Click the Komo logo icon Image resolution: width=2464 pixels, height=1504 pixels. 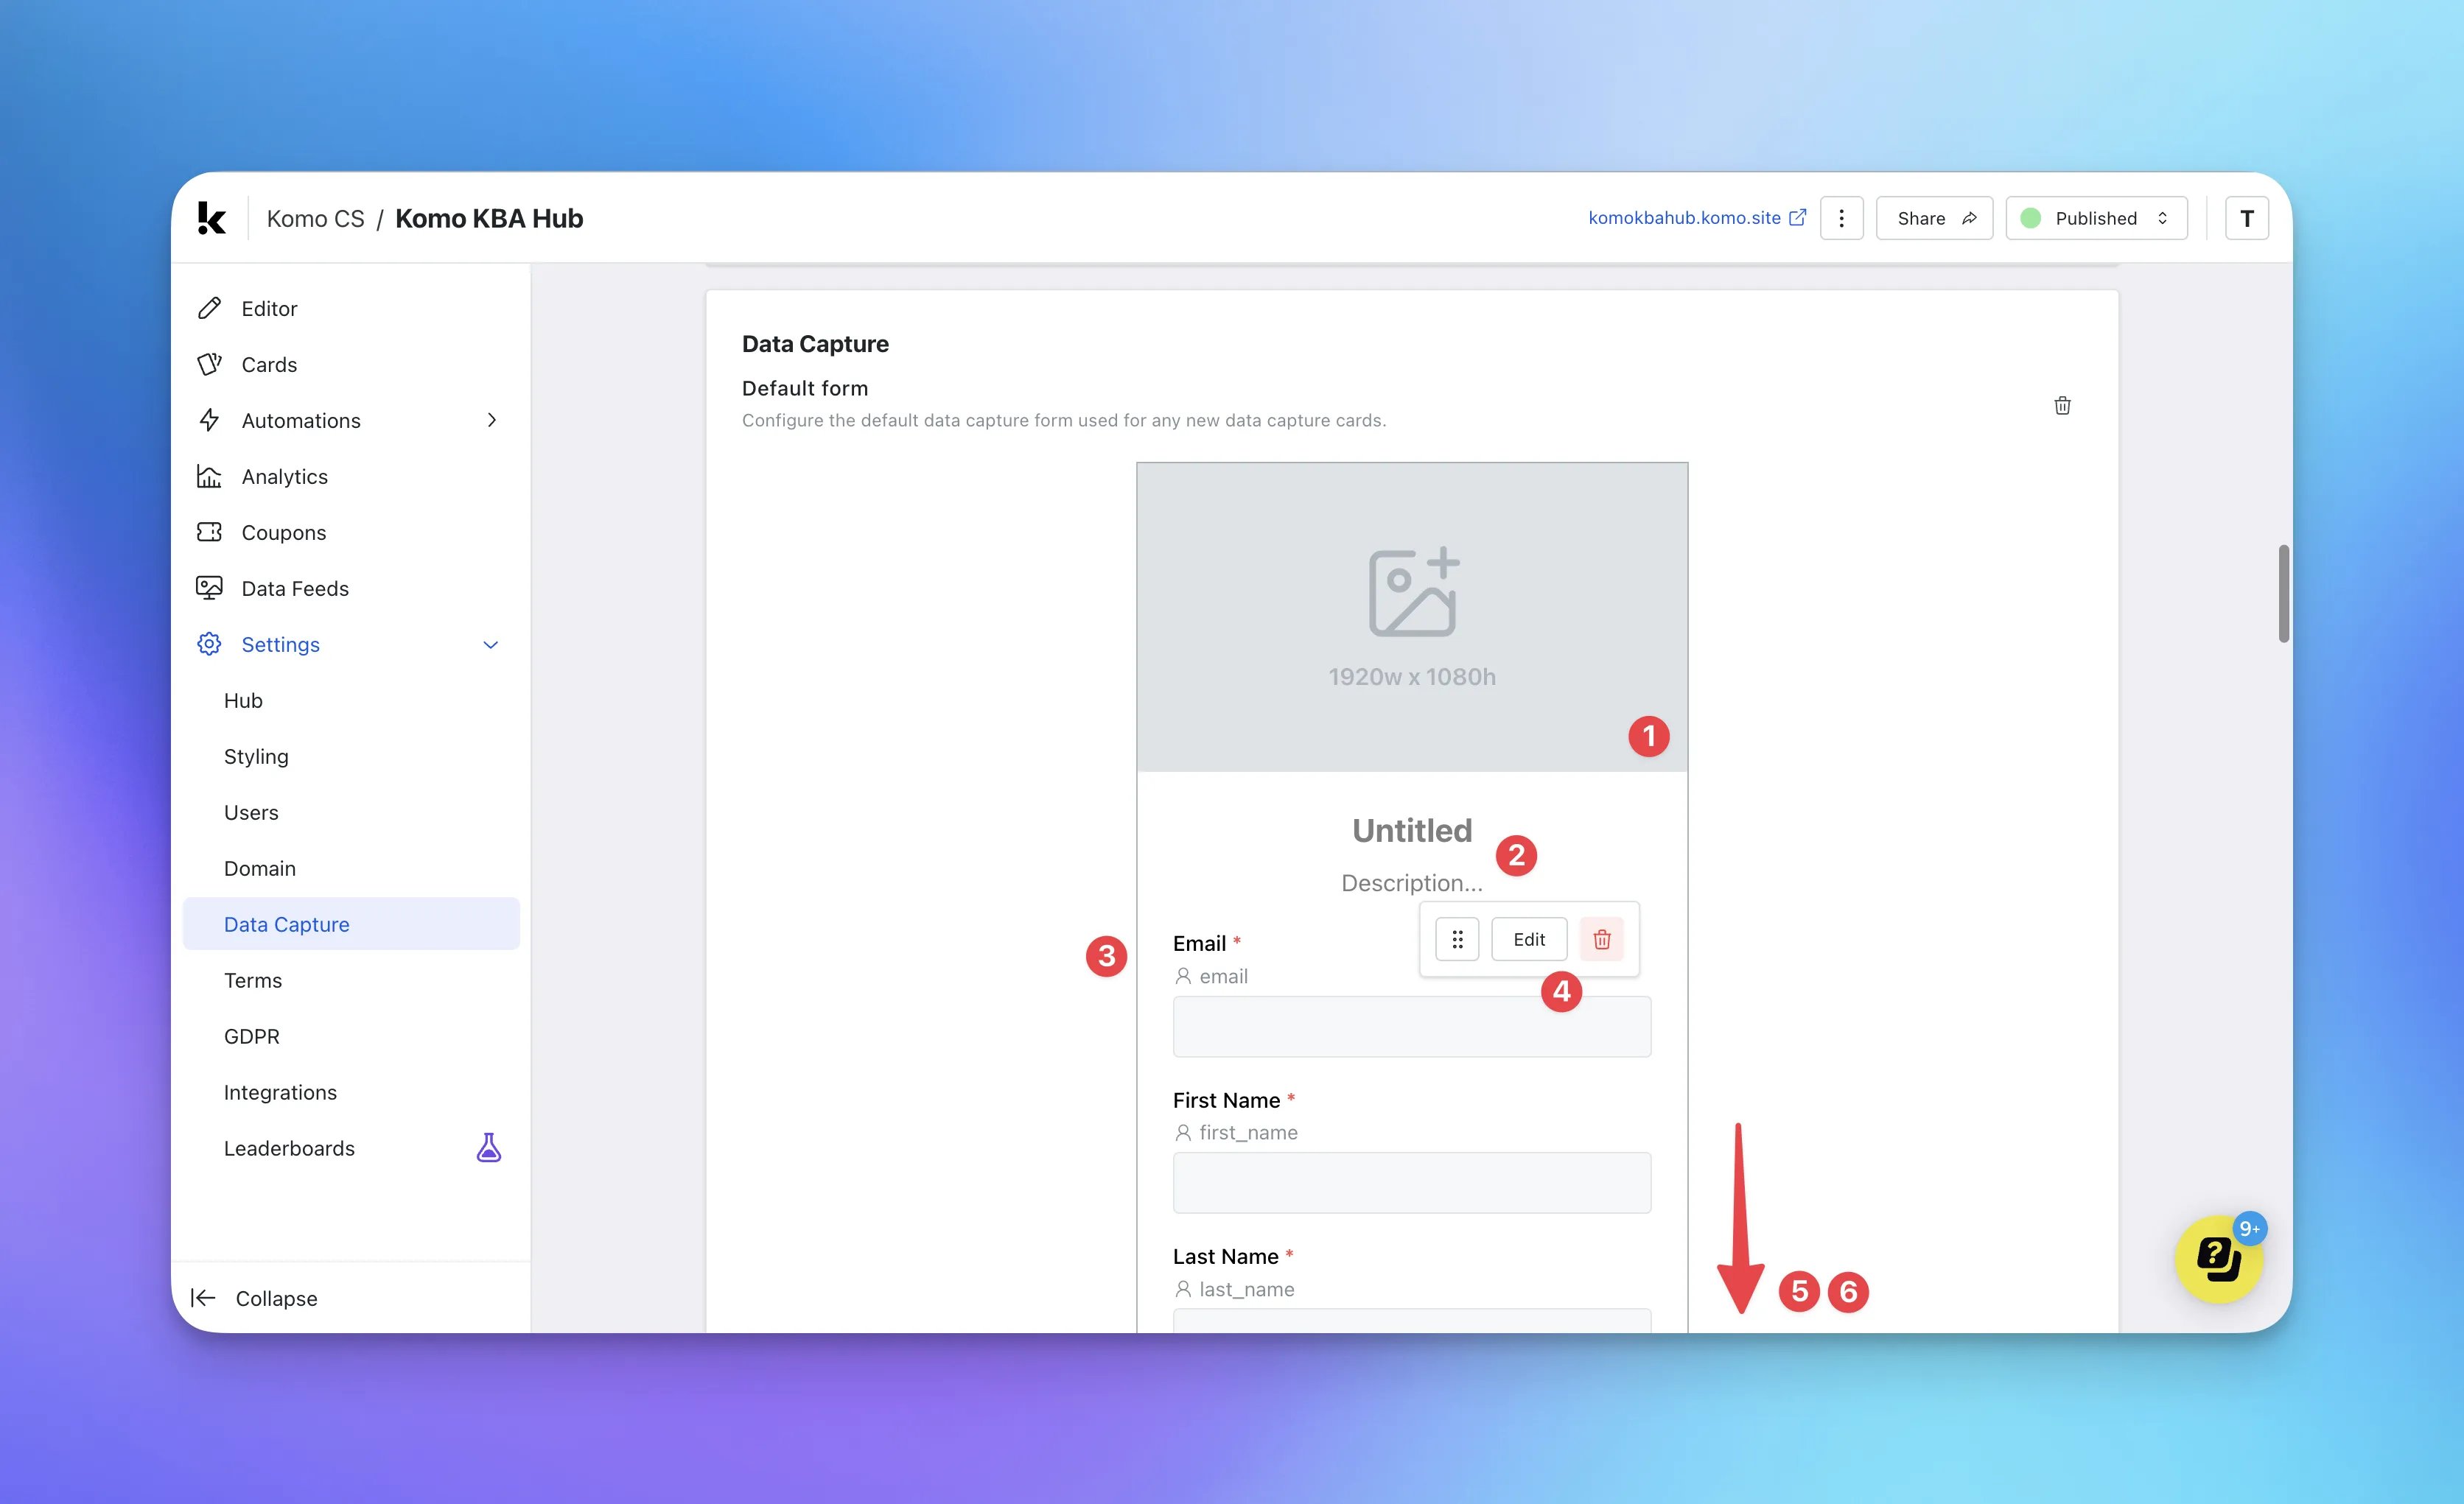pos(211,218)
